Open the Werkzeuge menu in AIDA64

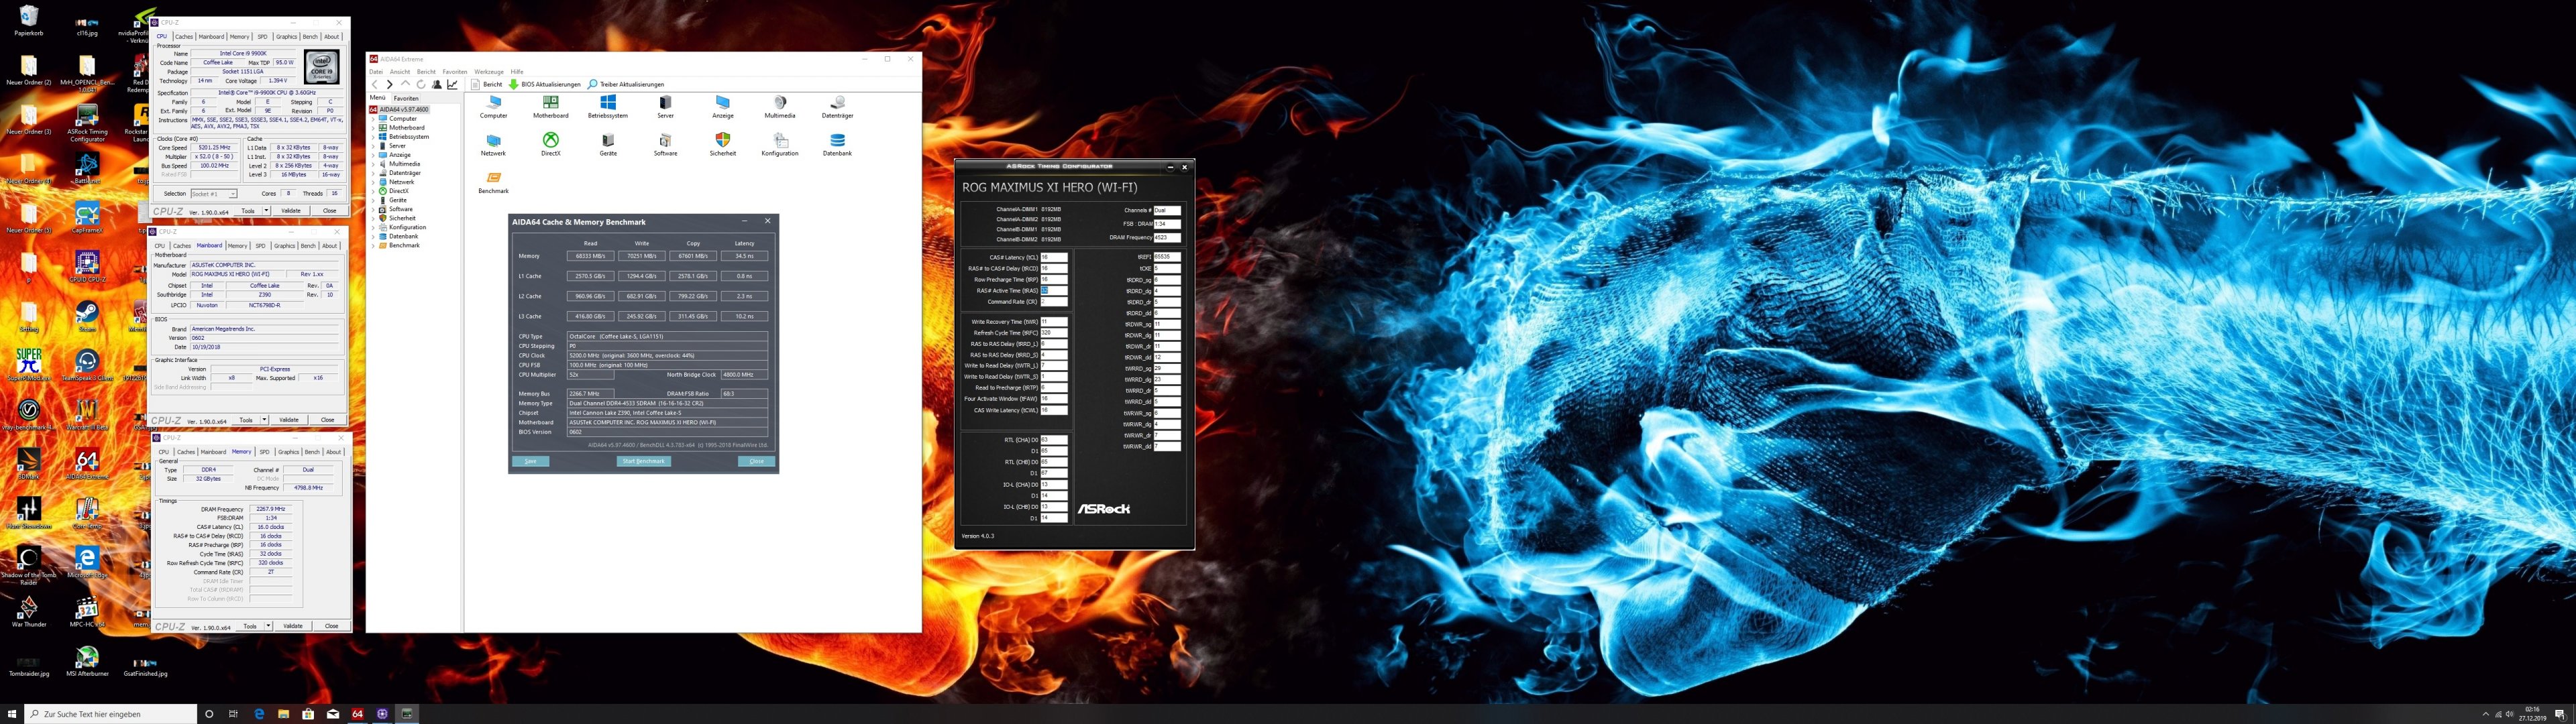(488, 72)
